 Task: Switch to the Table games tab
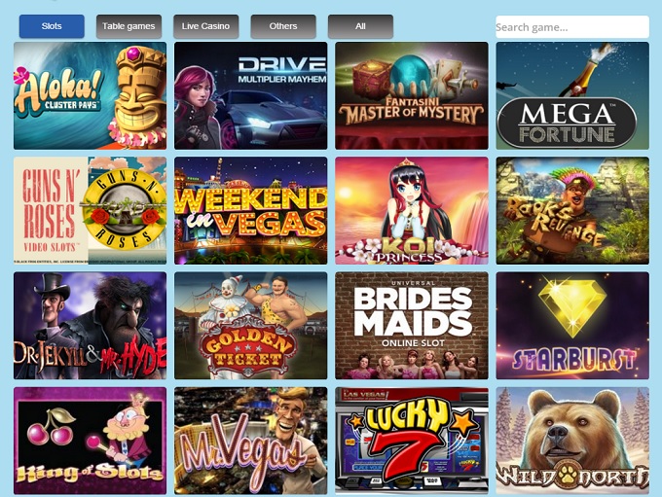[x=129, y=26]
